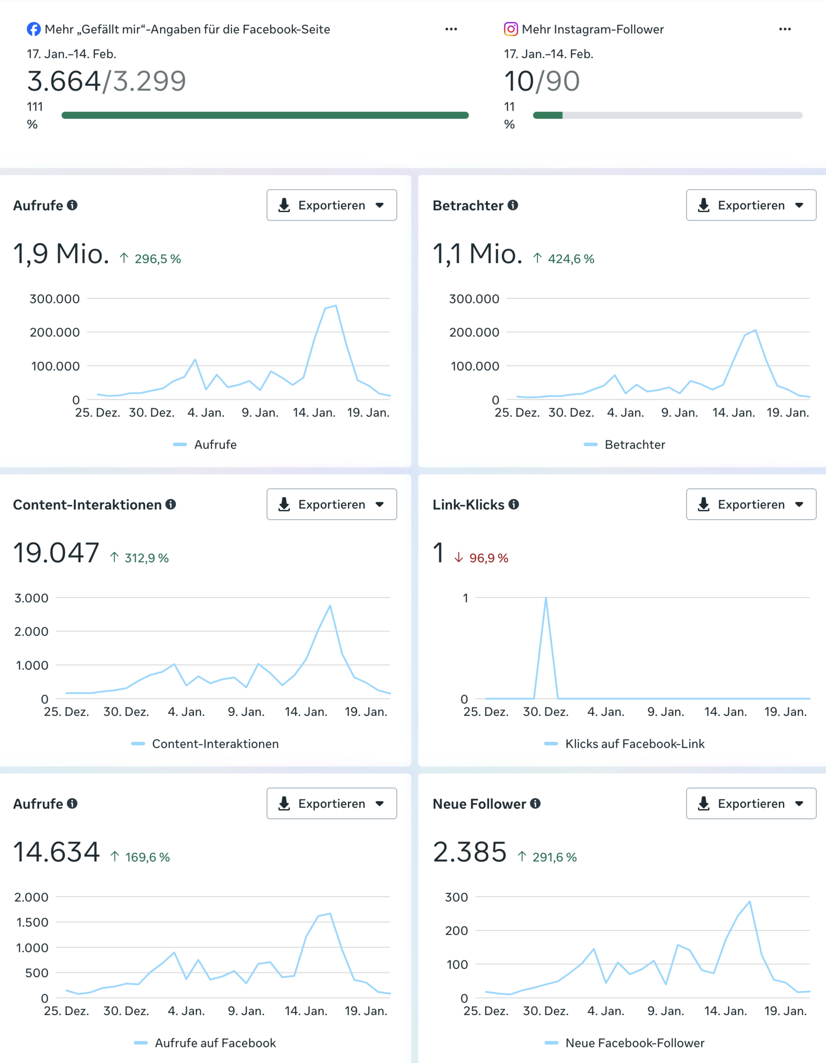The image size is (826, 1063).
Task: Click the info icon next to Link-Klicks
Action: coord(513,504)
